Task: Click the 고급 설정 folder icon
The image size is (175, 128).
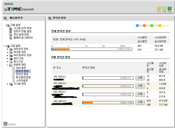Action: [8, 46]
